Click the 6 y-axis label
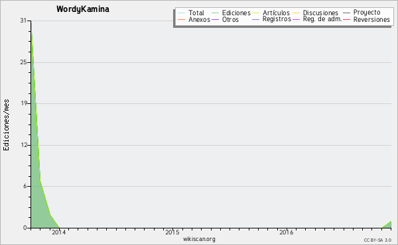Screen dimensions: 398x245 click(x=25, y=186)
